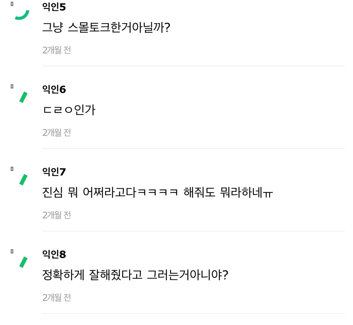Click the small gray marker left of 익인5
This screenshot has height=325, width=353.
(x=12, y=4)
